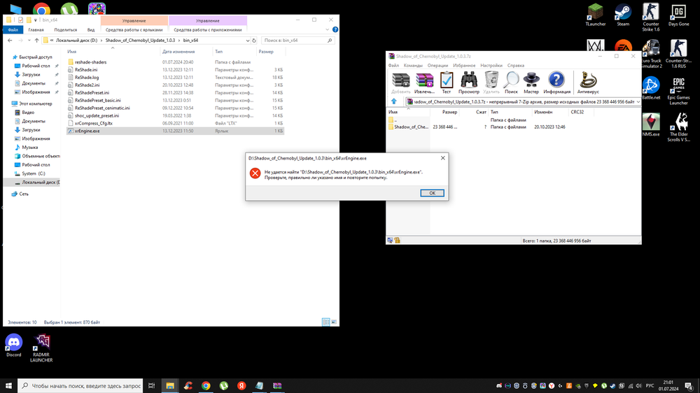Open the recent locations dropdown arrow in Explorer

[29, 40]
